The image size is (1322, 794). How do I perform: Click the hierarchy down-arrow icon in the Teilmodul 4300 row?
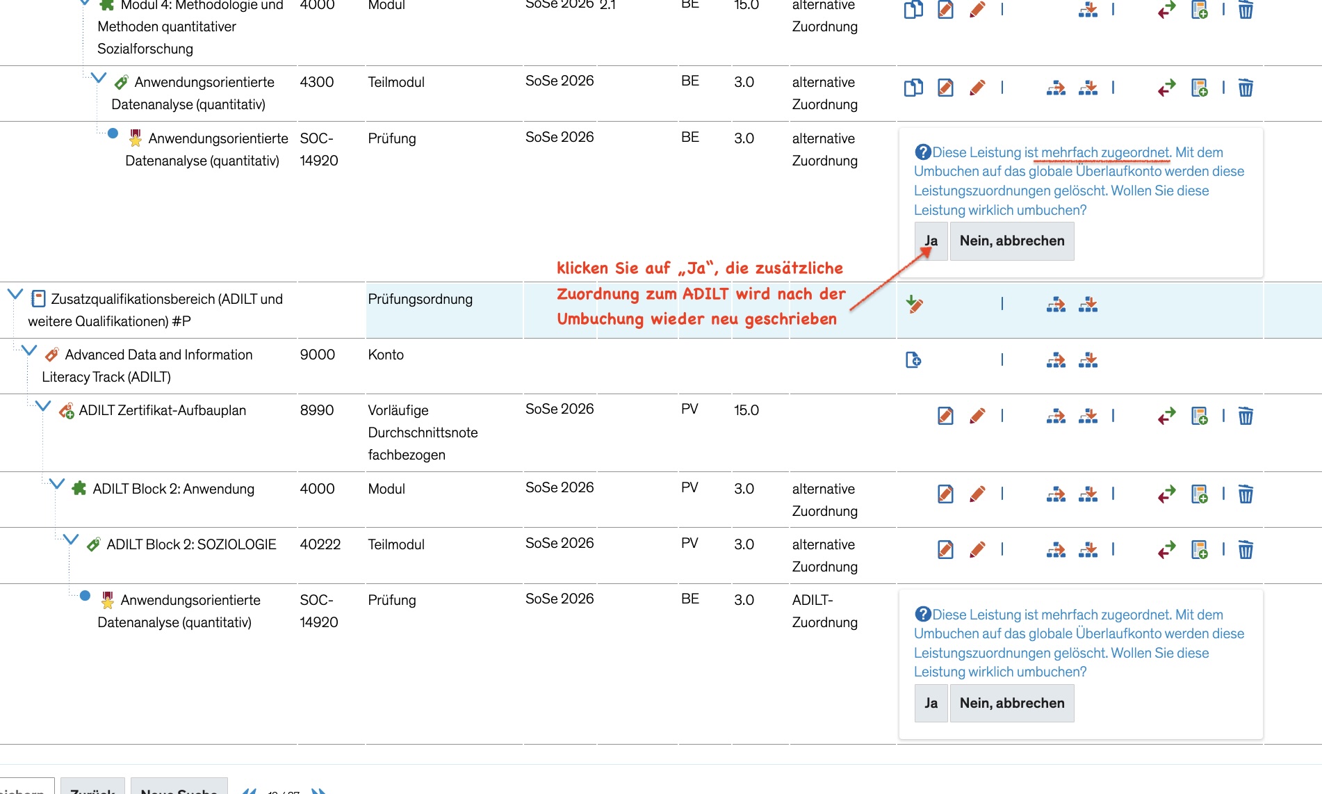1088,88
